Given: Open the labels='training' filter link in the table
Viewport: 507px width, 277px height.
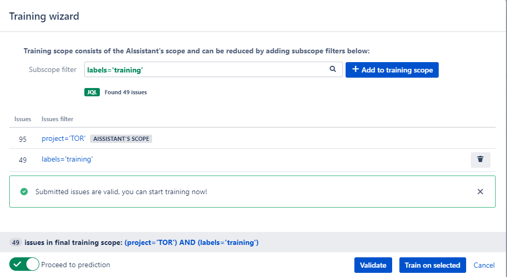Looking at the screenshot, I should [x=67, y=159].
